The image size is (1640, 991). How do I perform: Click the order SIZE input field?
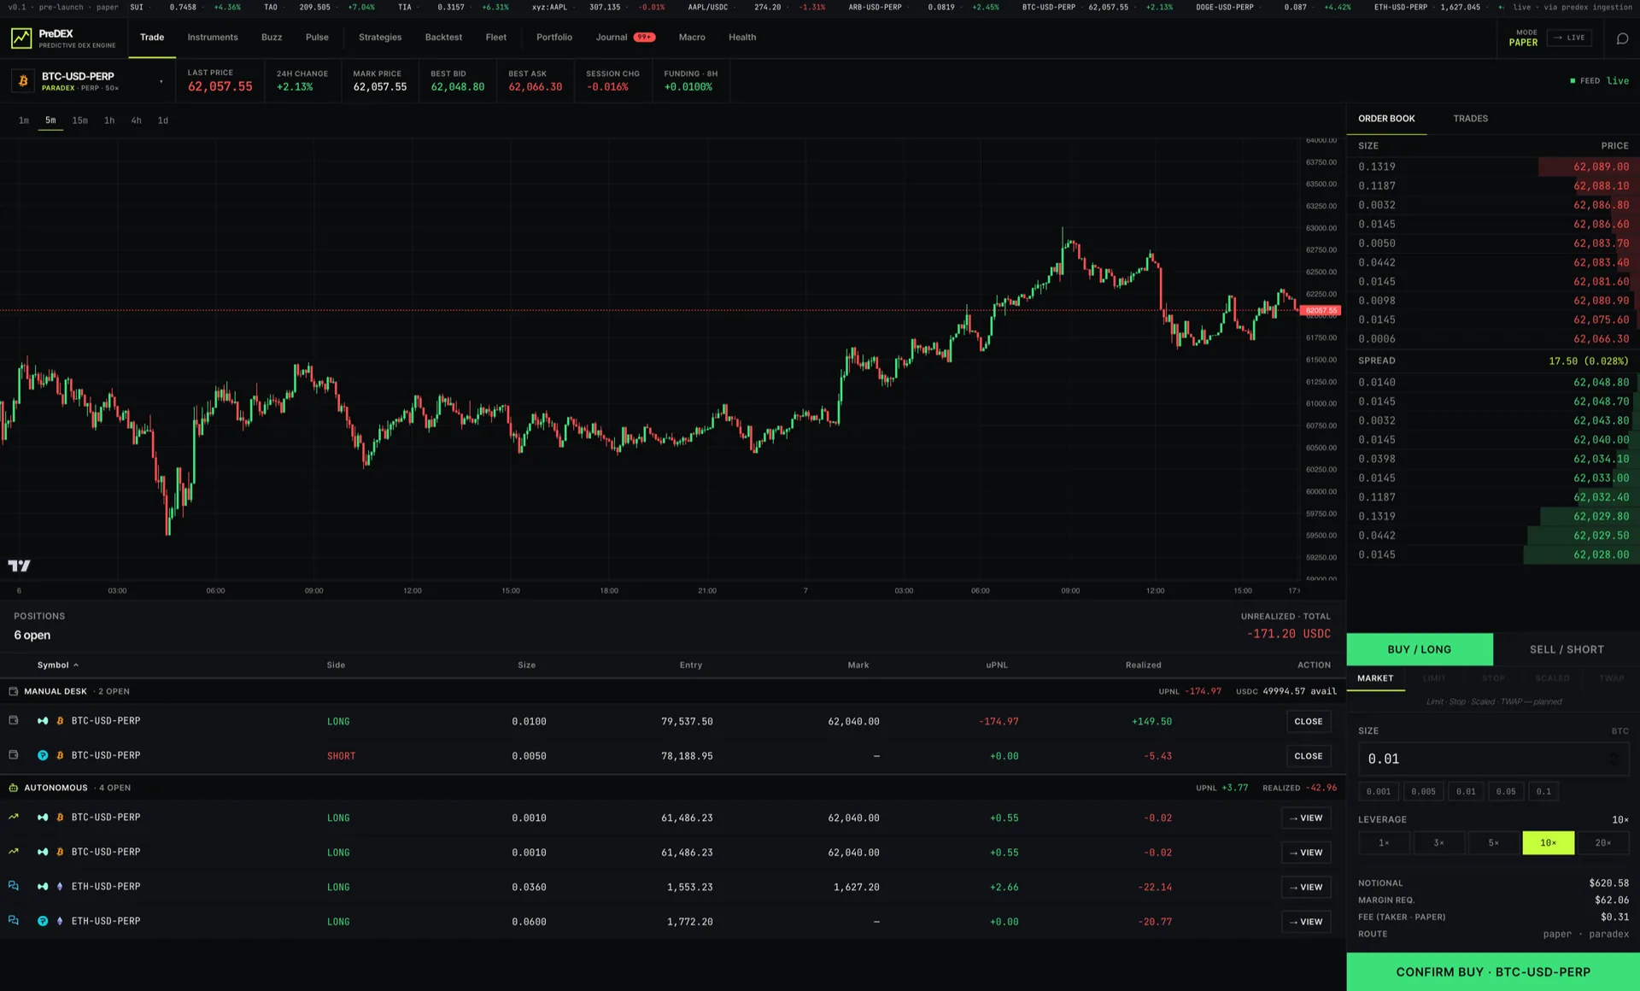point(1493,759)
